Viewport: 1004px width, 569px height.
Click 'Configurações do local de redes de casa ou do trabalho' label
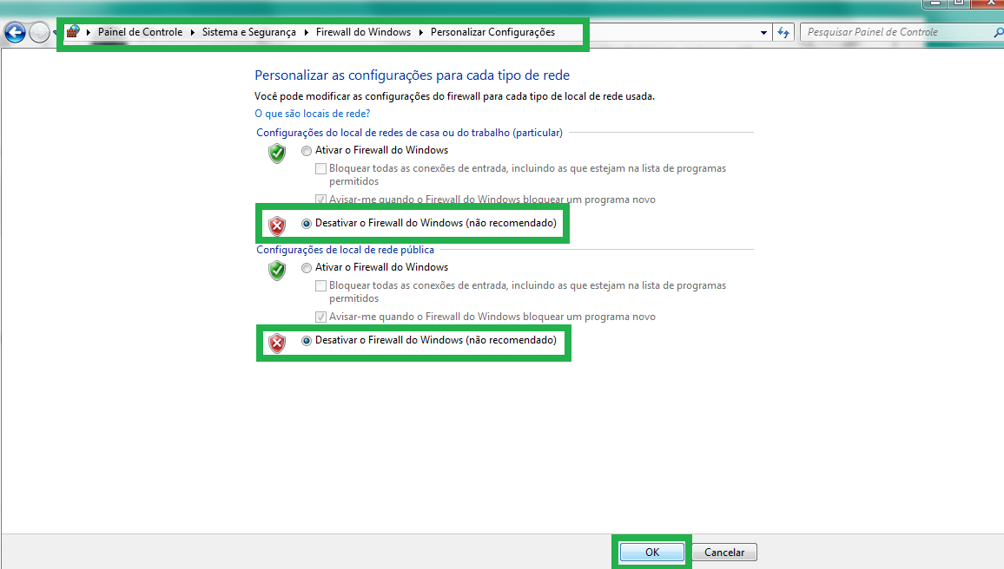point(409,133)
